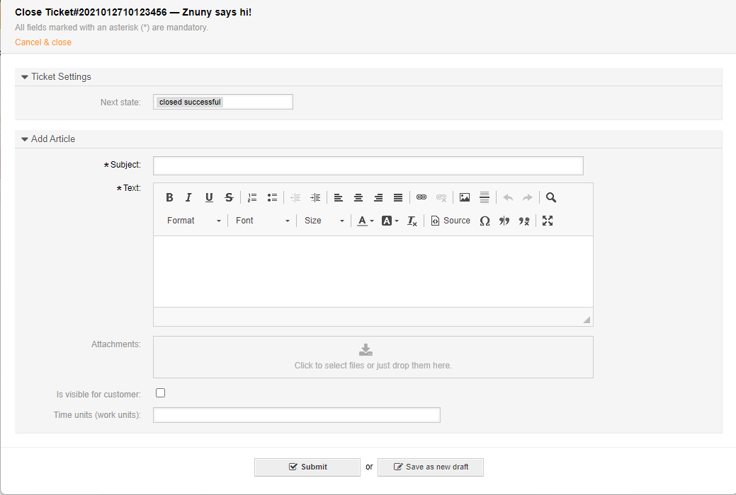Toggle bold formatting in editor
The width and height of the screenshot is (736, 495).
point(169,198)
